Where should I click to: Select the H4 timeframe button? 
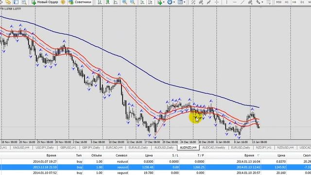coord(294,2)
